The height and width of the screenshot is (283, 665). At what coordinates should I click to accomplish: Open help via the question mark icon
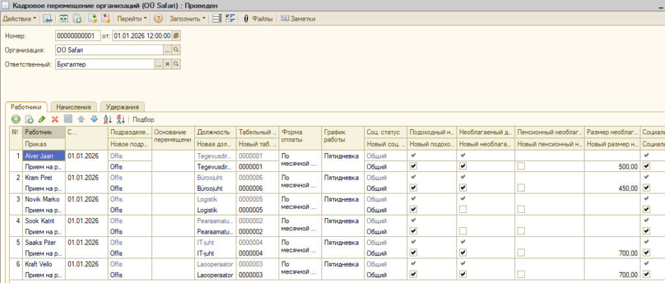click(158, 19)
